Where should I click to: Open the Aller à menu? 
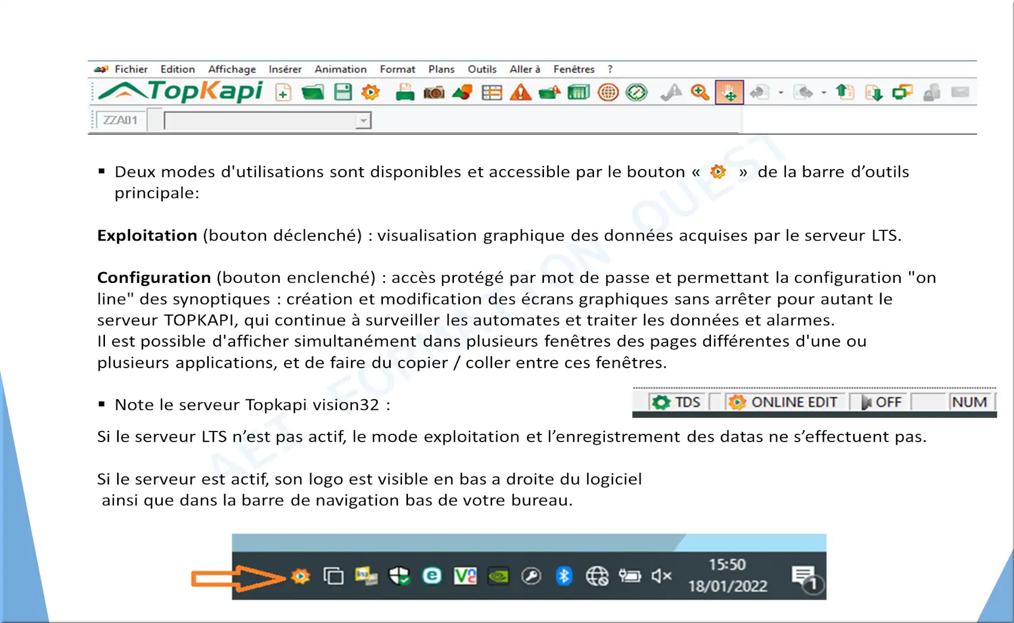point(525,69)
